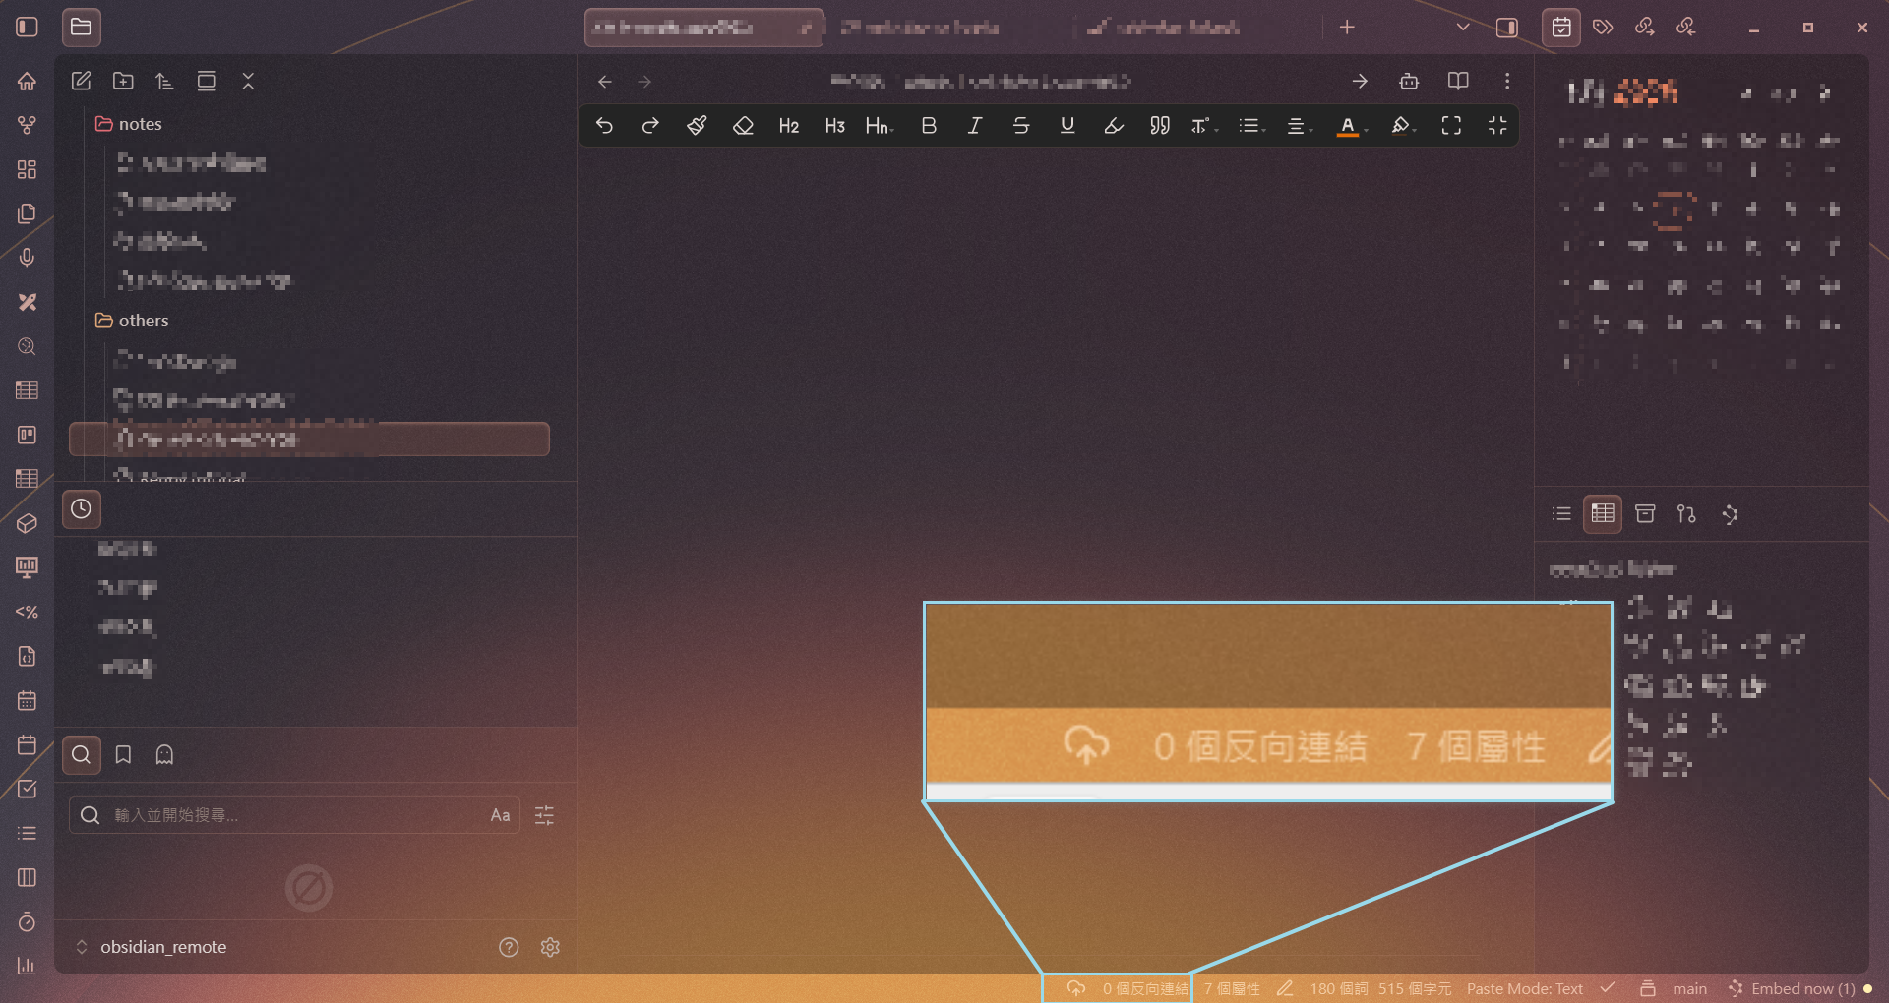The width and height of the screenshot is (1889, 1003).
Task: Open more options menu for the note
Action: pos(1507,82)
